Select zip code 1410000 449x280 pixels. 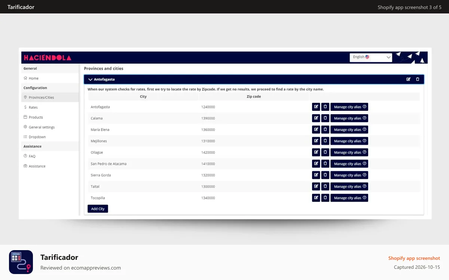pyautogui.click(x=208, y=164)
